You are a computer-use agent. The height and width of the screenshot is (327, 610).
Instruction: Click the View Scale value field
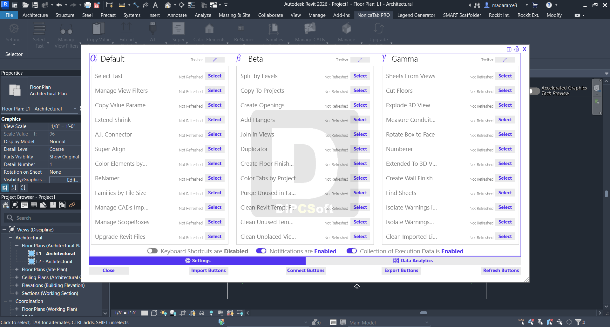65,126
